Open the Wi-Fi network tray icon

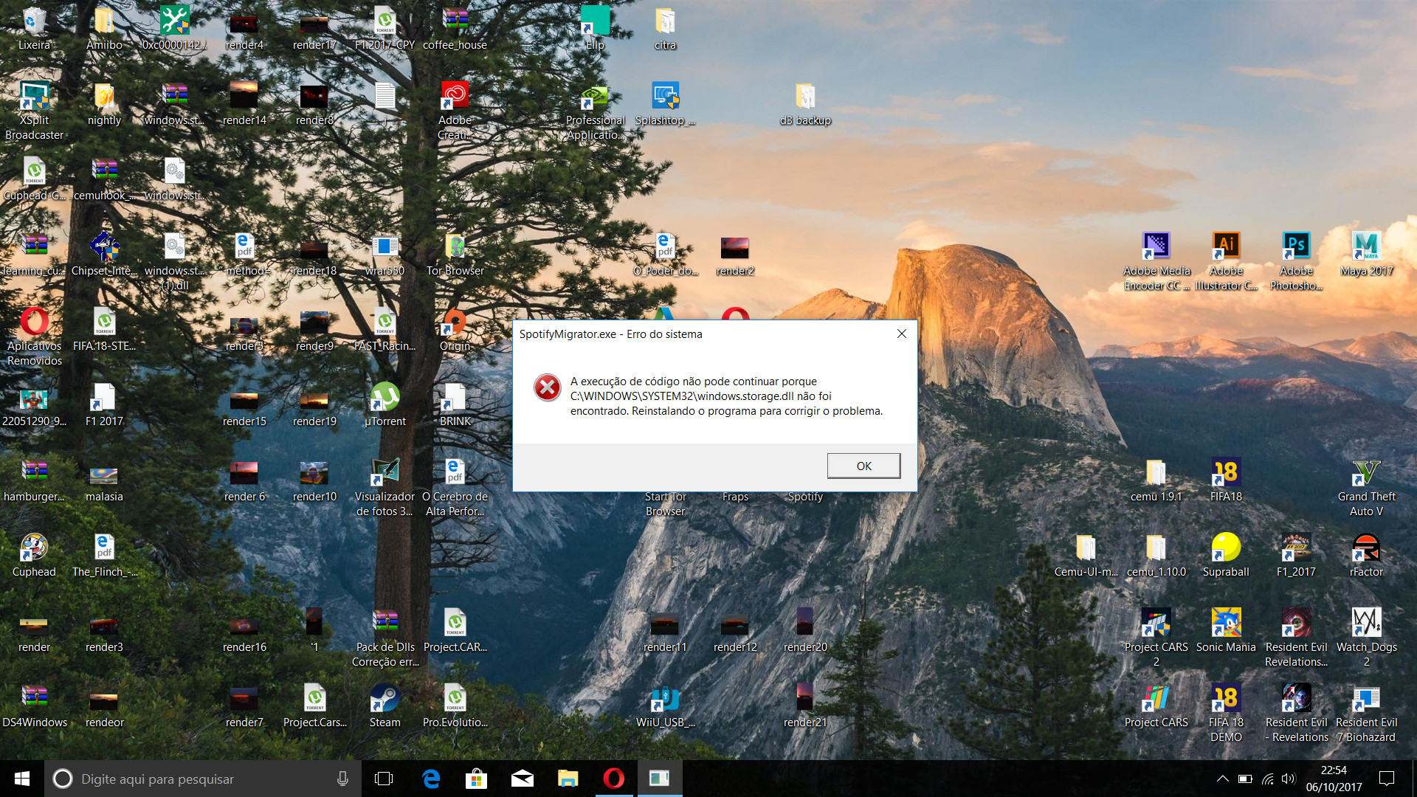[1267, 779]
